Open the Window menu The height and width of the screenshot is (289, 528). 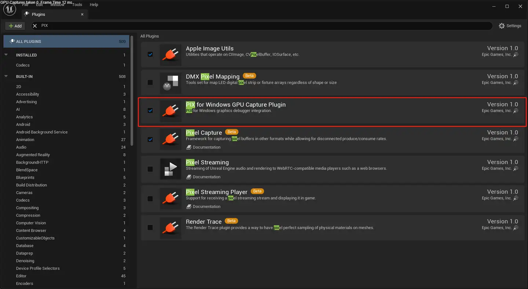[x=57, y=5]
